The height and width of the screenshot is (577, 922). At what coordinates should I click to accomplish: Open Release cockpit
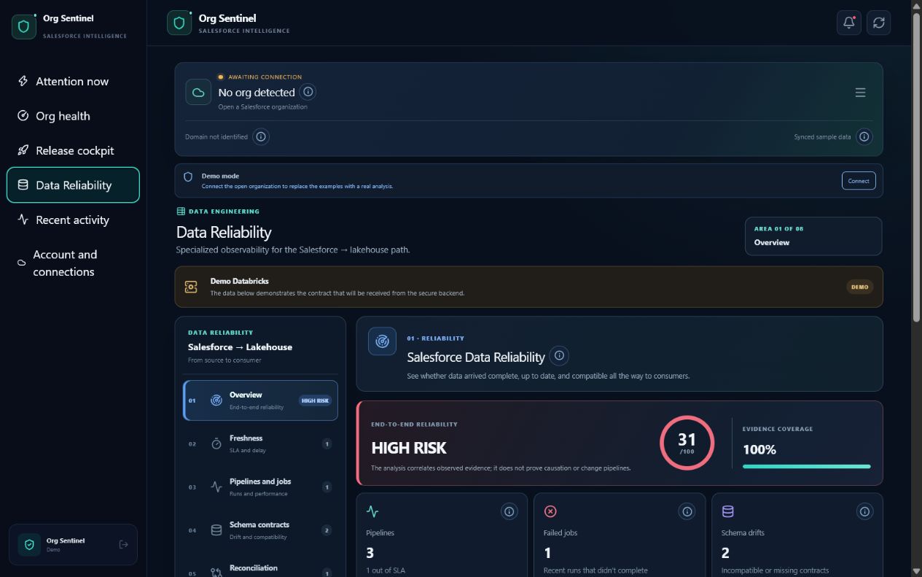[73, 150]
